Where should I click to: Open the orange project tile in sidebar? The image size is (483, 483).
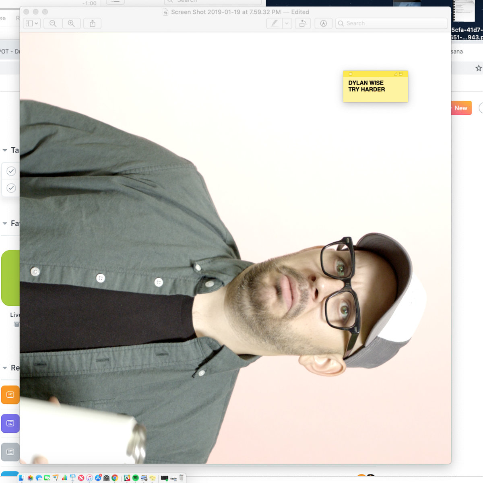tap(10, 394)
